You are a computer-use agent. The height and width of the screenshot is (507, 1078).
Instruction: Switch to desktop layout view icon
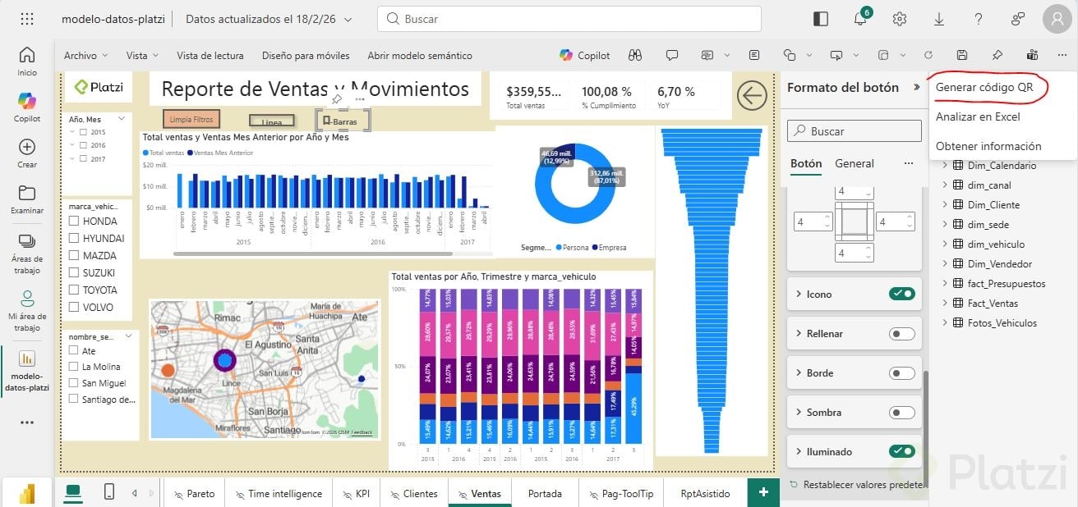[74, 491]
